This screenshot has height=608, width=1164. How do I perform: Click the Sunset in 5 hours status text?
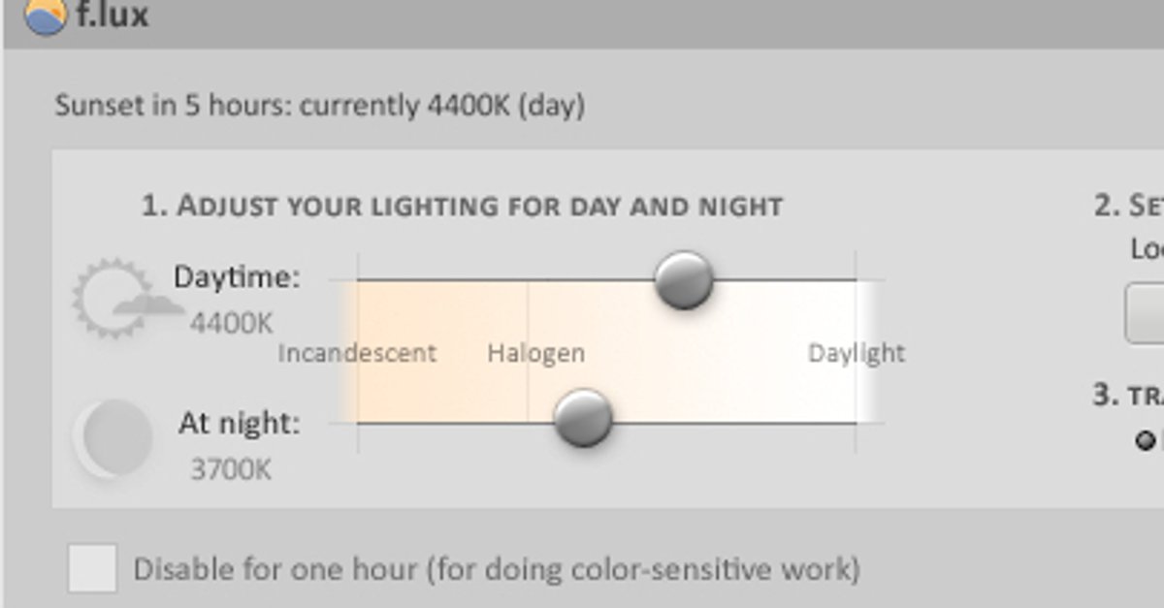pos(319,105)
